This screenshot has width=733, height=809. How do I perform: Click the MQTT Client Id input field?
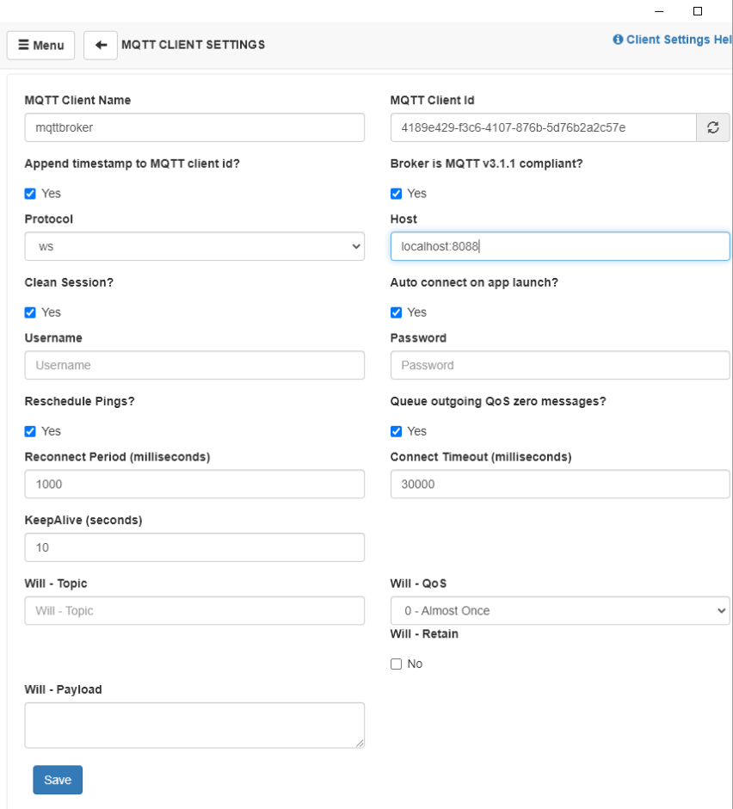coord(544,127)
